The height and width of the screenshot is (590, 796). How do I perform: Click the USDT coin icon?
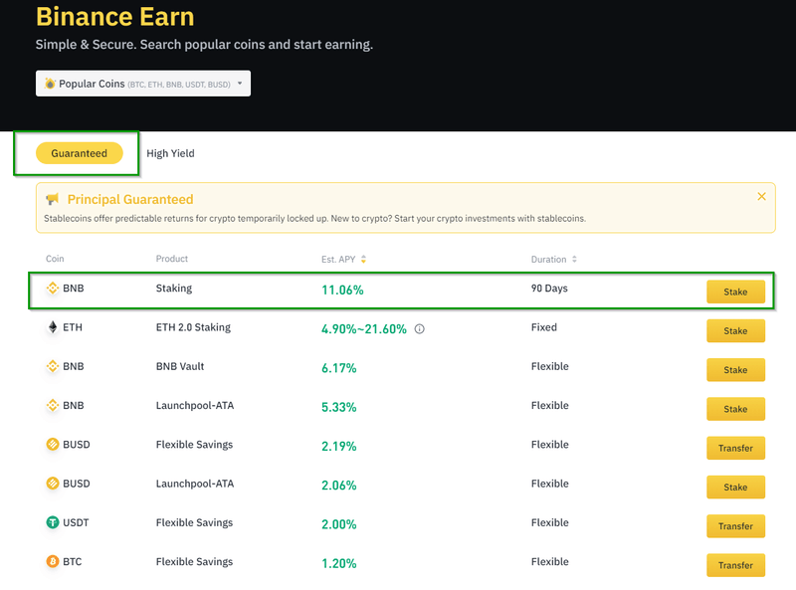tap(53, 523)
